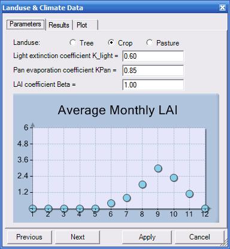230x249 pixels.
Task: Switch to the Parameters tab
Action: pyautogui.click(x=25, y=25)
